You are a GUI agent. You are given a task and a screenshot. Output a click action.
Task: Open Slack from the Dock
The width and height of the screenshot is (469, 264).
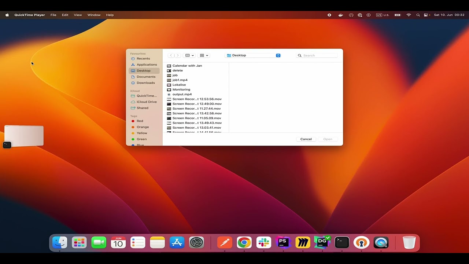point(263,242)
